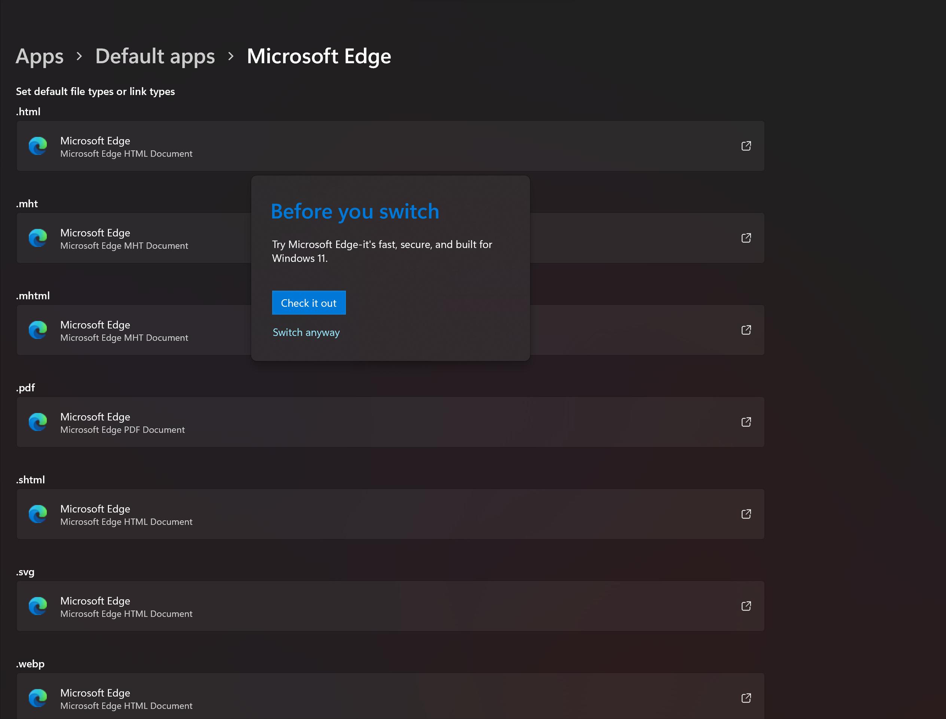Click the Microsoft Edge icon beside .html

coord(38,146)
